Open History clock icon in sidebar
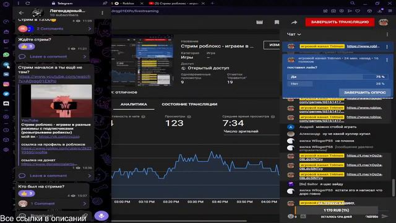The image size is (396, 223). point(6,130)
